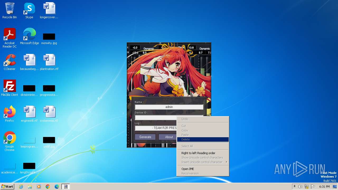Open Edge from the taskbar
Viewport: 338px width, 190px height.
coord(57,187)
